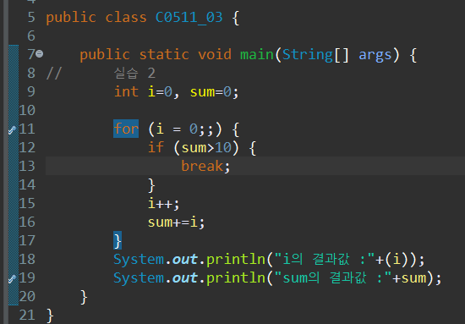465x324 pixels.
Task: Click the closing brace on line 14
Action: point(151,185)
